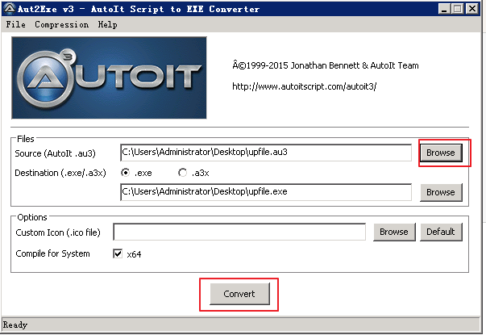Click the 1999-2015 Jonathan Bennett copyright text
Viewport: 486px width, 335px height.
click(326, 65)
